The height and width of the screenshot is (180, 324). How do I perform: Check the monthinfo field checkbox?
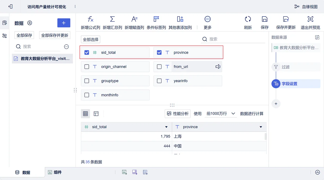point(87,95)
